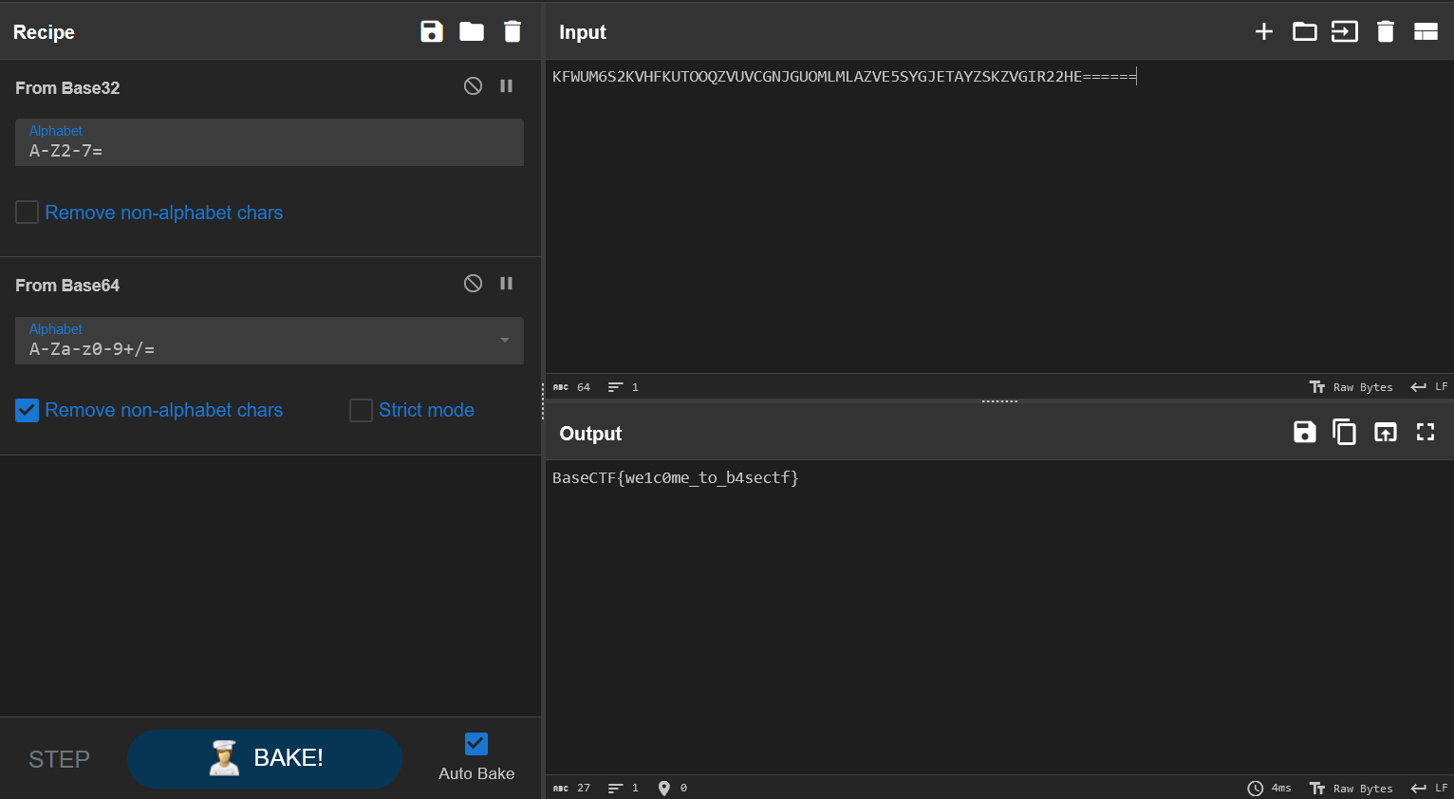The image size is (1454, 799).
Task: Add a new input tab
Action: [x=1264, y=31]
